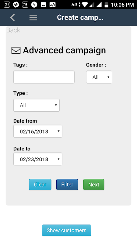Tap the activity graph notification icon

[x=52, y=5]
